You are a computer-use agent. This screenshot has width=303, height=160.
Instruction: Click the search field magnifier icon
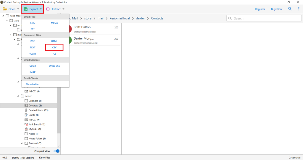[230, 19]
